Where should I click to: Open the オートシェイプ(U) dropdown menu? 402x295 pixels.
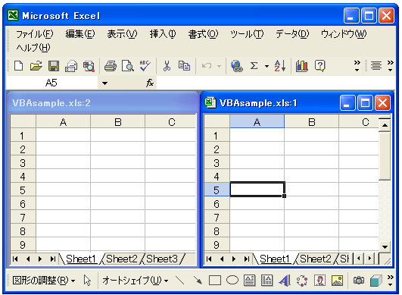[135, 281]
